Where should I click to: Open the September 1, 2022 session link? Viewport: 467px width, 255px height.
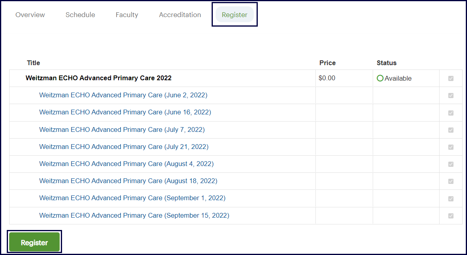[x=132, y=198]
